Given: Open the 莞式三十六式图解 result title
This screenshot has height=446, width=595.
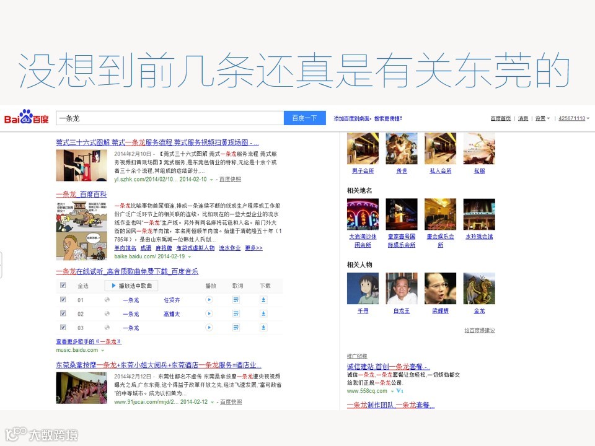Looking at the screenshot, I should tap(157, 142).
